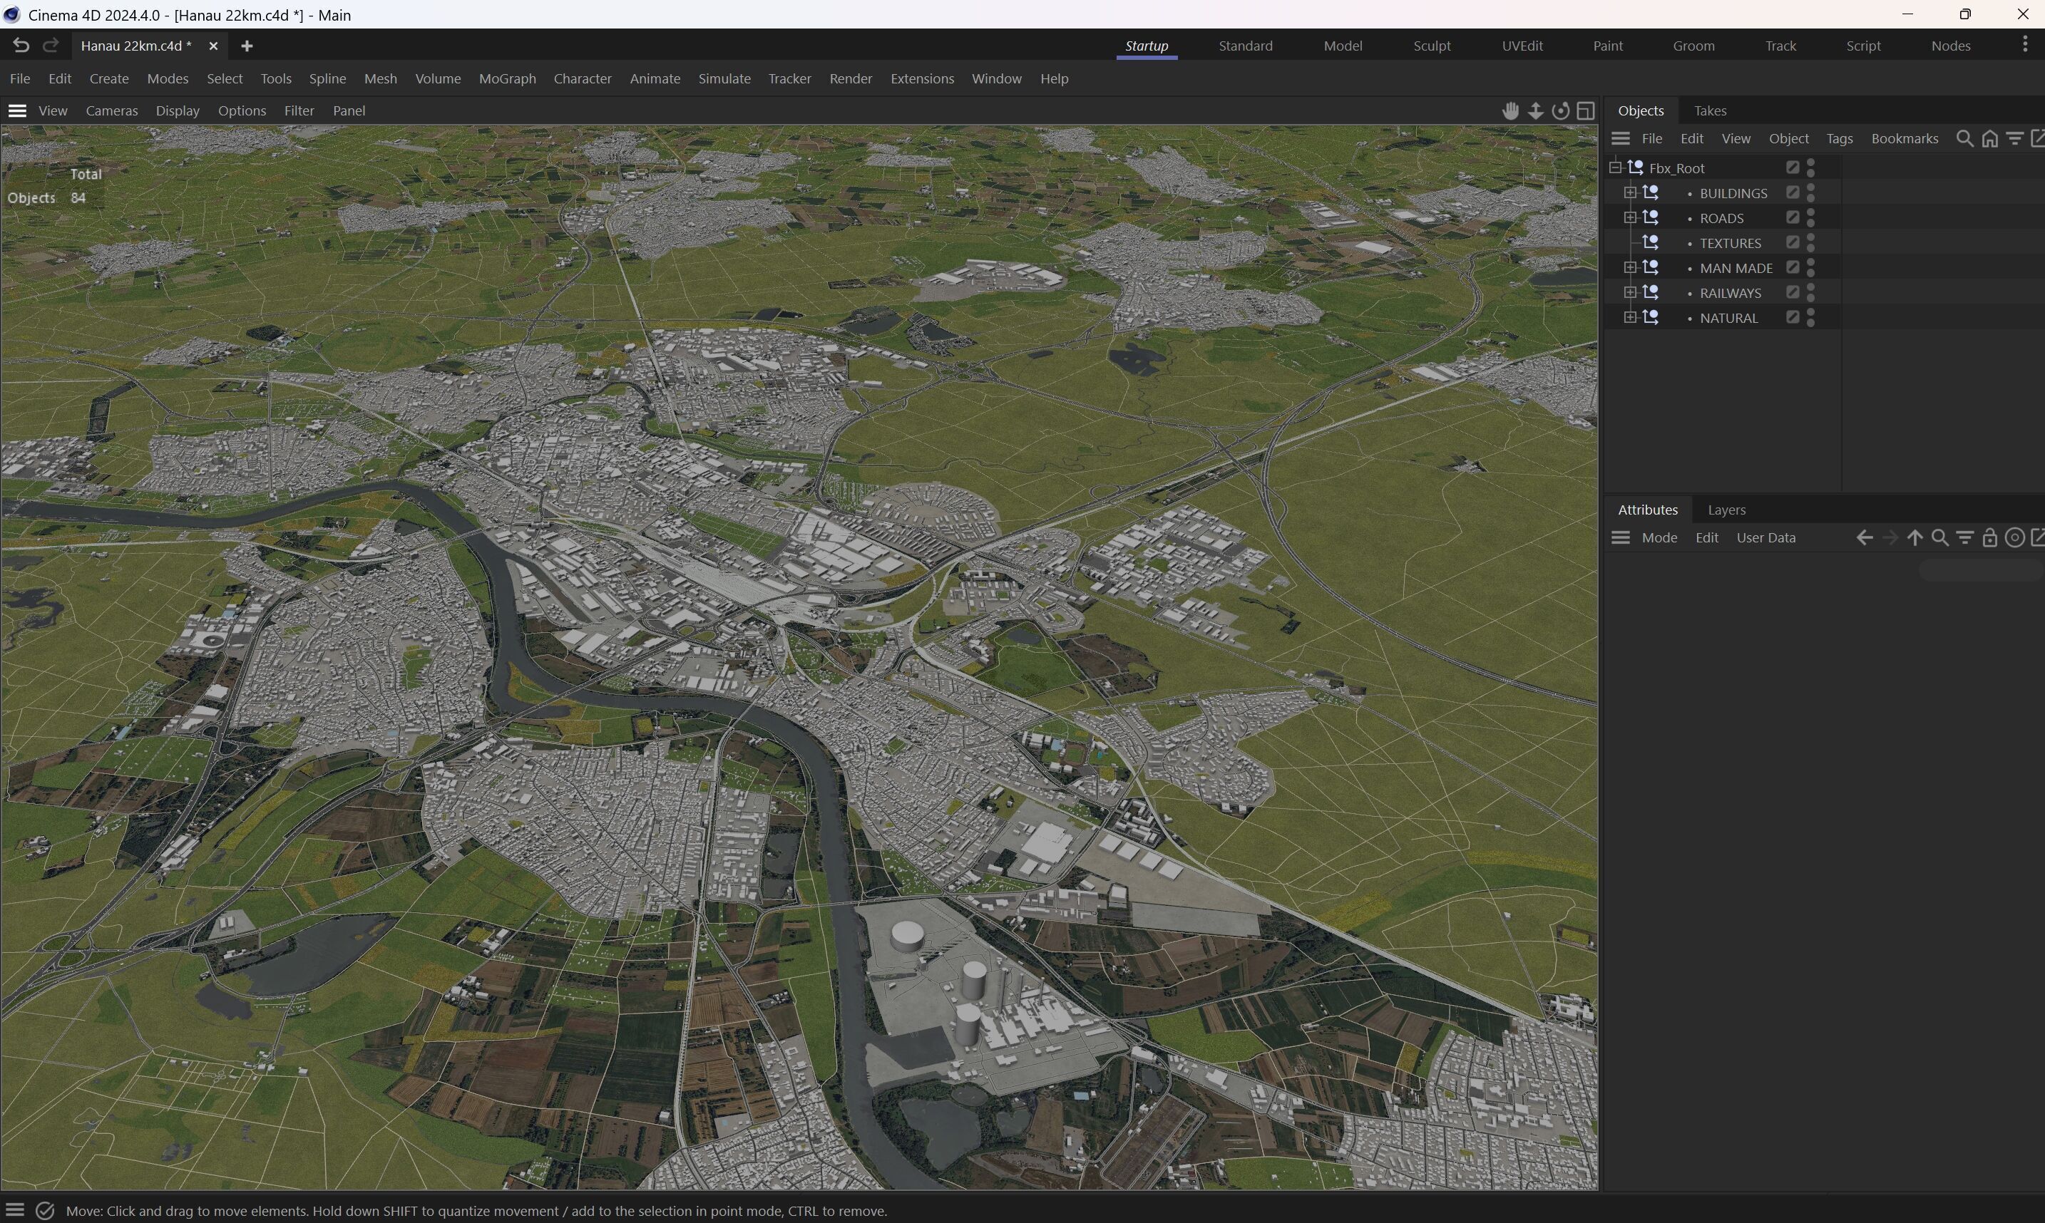Viewport: 2045px width, 1223px height.
Task: Expand the MAN MADE group
Action: (1629, 267)
